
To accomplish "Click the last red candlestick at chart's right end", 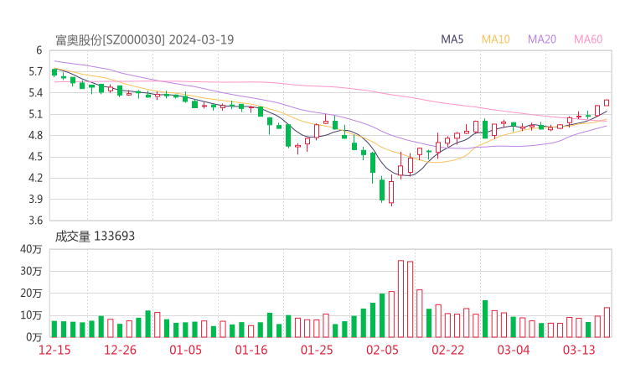I will click(x=607, y=103).
